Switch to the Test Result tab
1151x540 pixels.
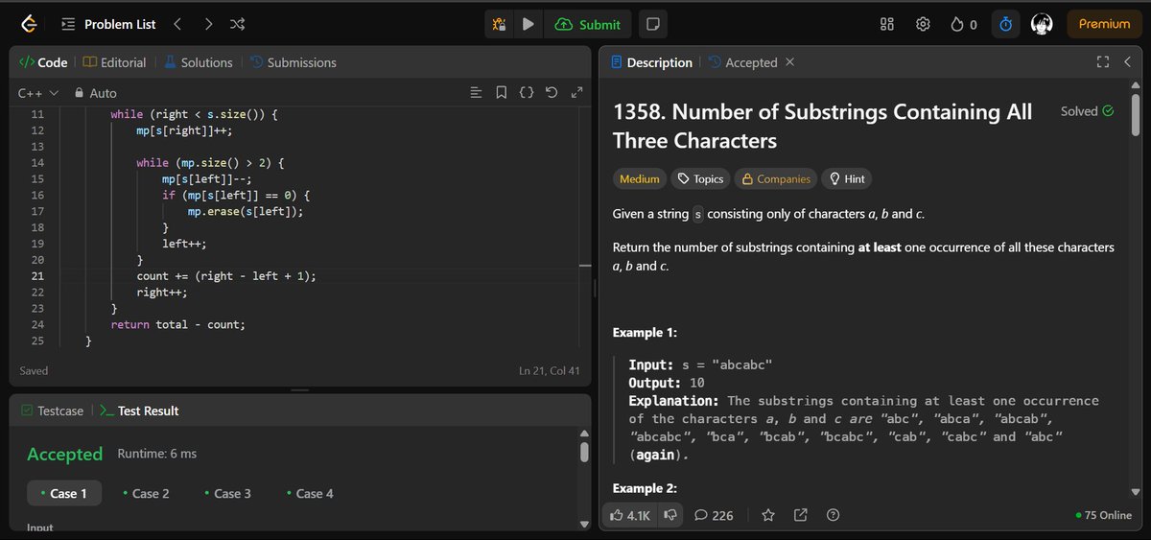tap(138, 411)
